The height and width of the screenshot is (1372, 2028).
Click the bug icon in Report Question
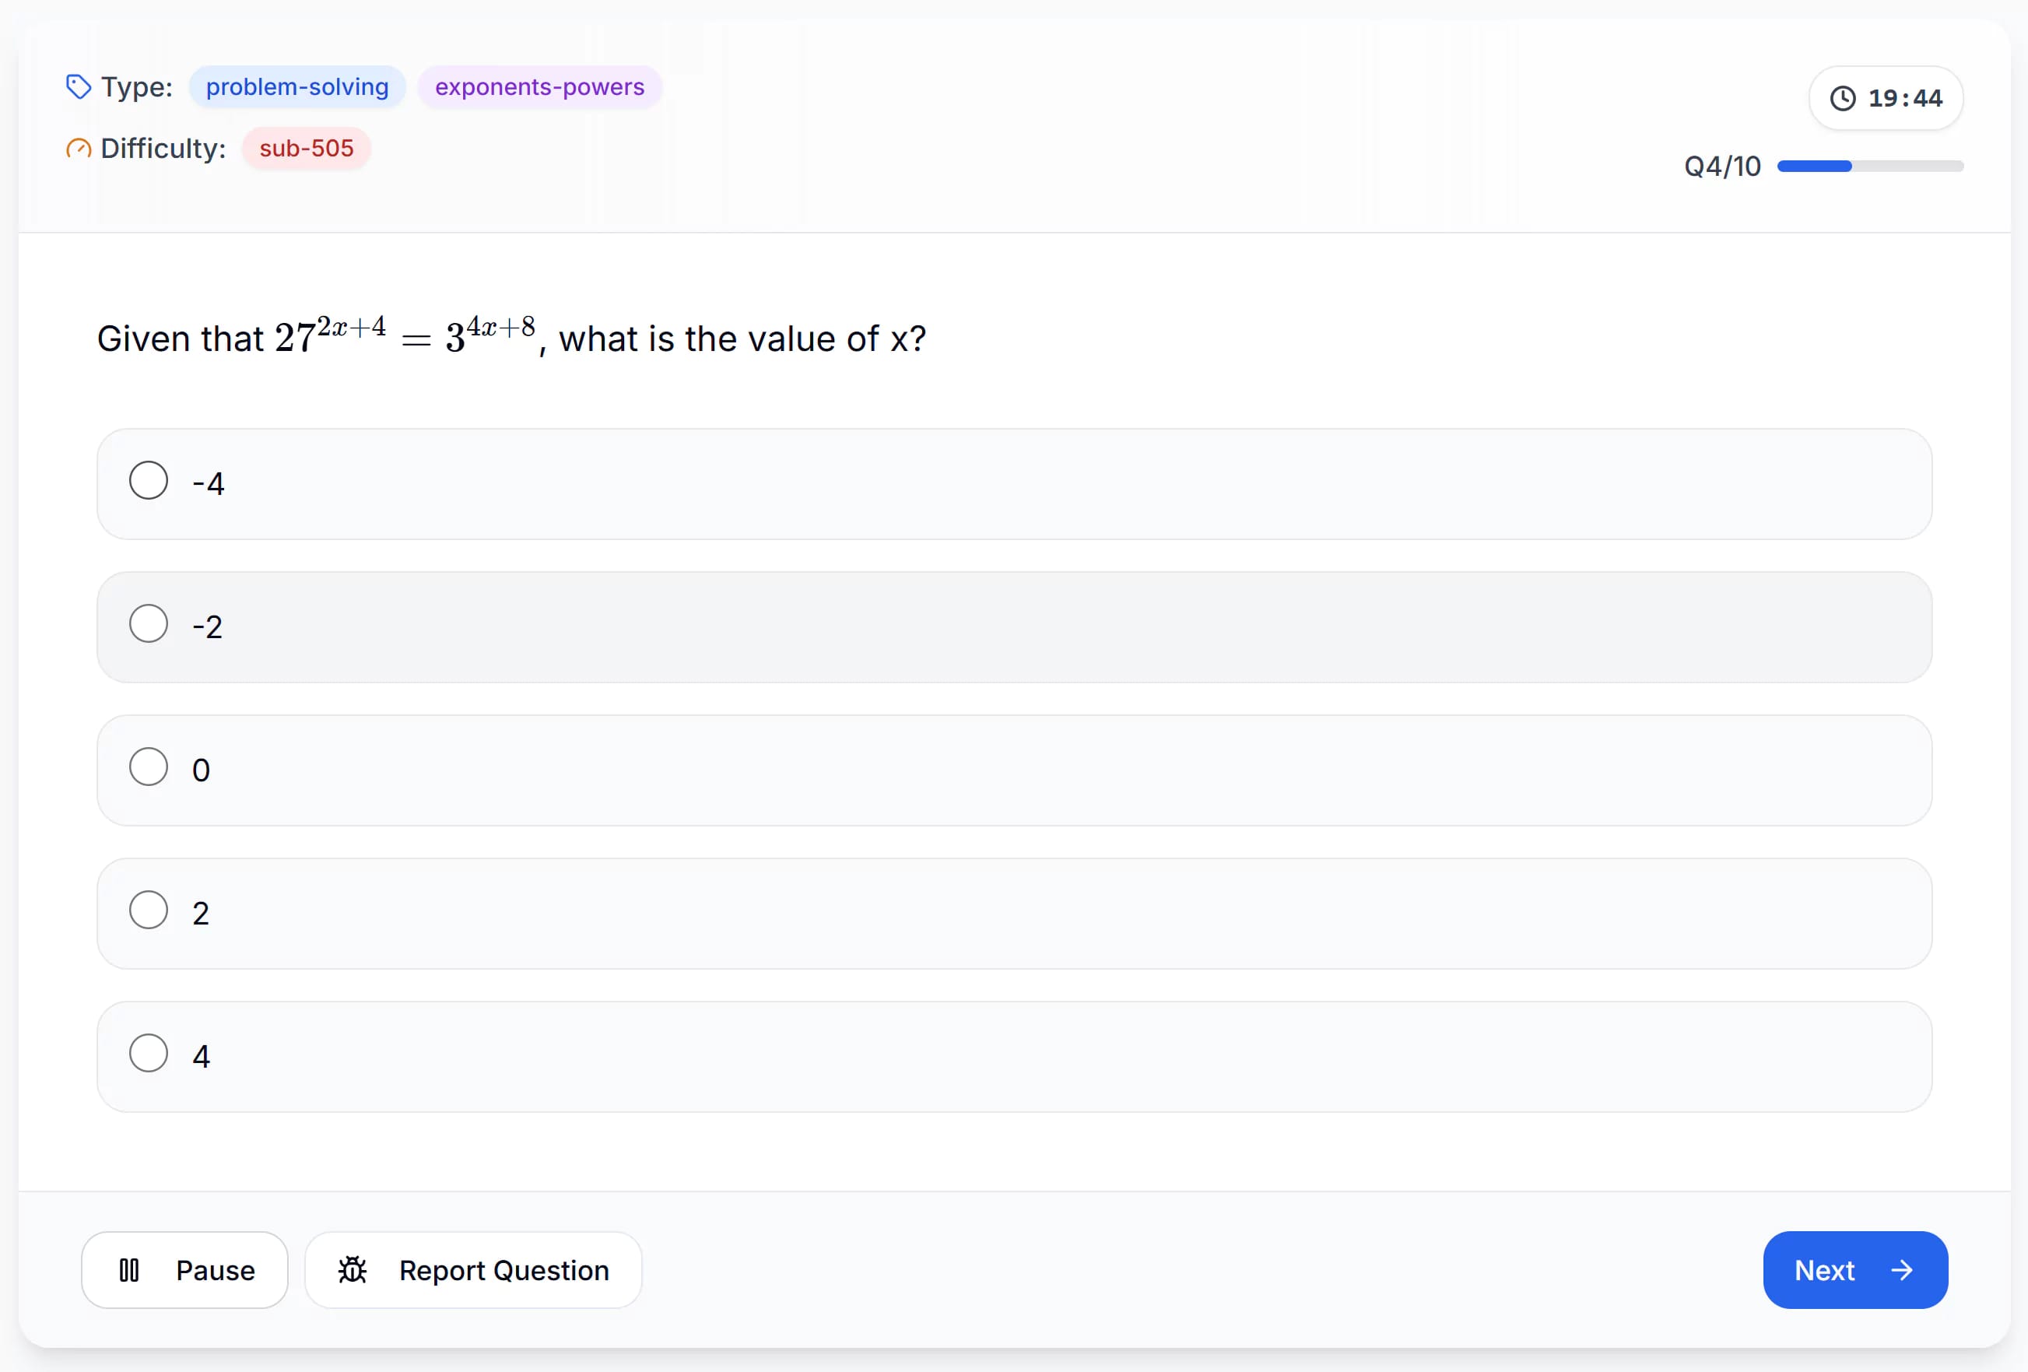click(x=352, y=1270)
